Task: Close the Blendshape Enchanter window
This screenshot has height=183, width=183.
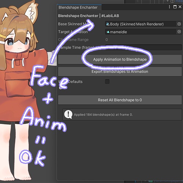Action: (x=180, y=7)
